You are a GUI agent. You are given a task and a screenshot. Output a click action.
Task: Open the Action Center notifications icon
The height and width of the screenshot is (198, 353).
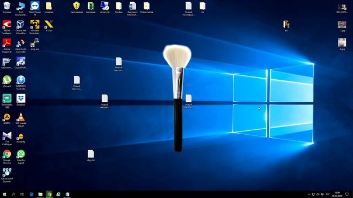click(347, 194)
